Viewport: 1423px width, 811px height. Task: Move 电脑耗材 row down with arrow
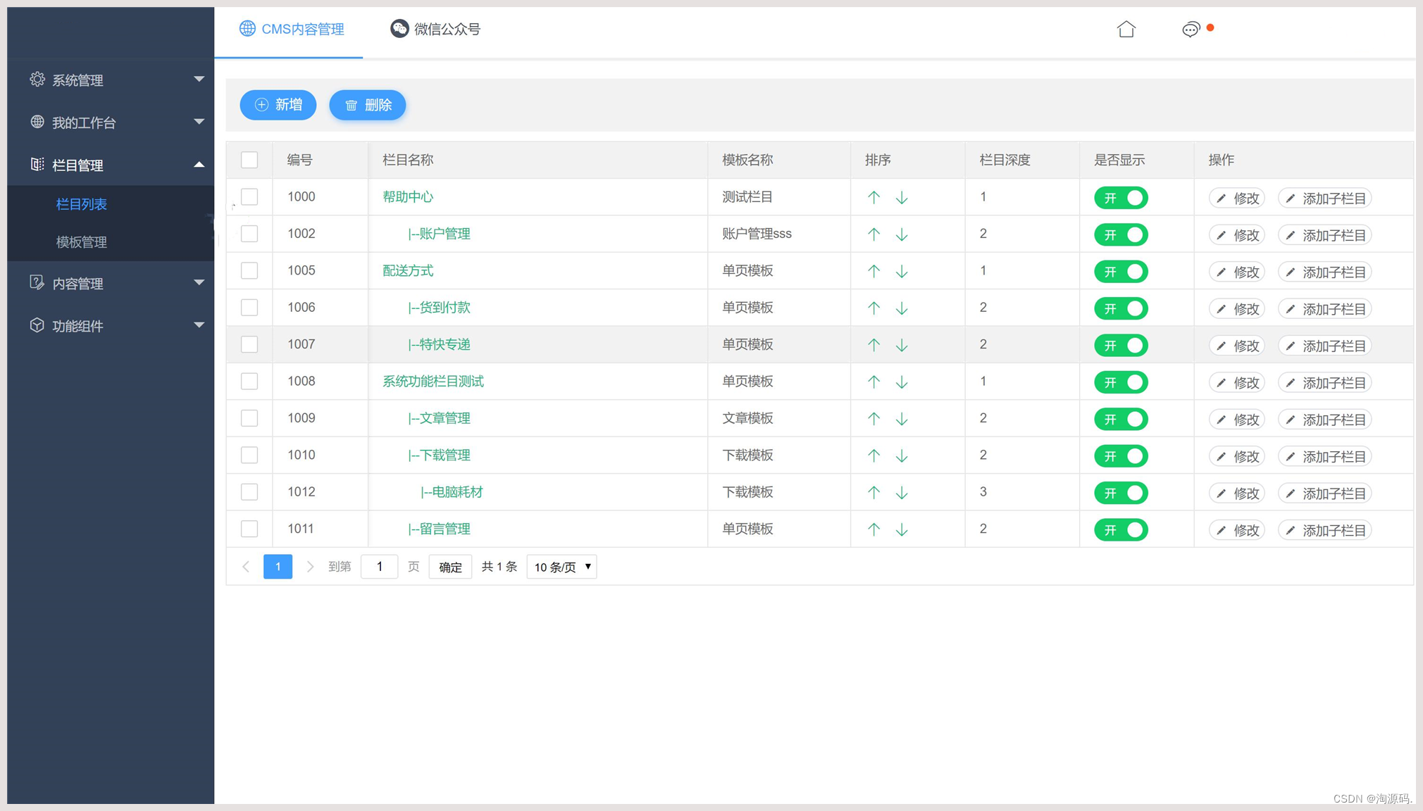pos(902,493)
